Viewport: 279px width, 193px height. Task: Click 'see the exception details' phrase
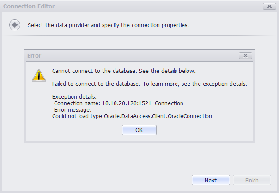214,84
